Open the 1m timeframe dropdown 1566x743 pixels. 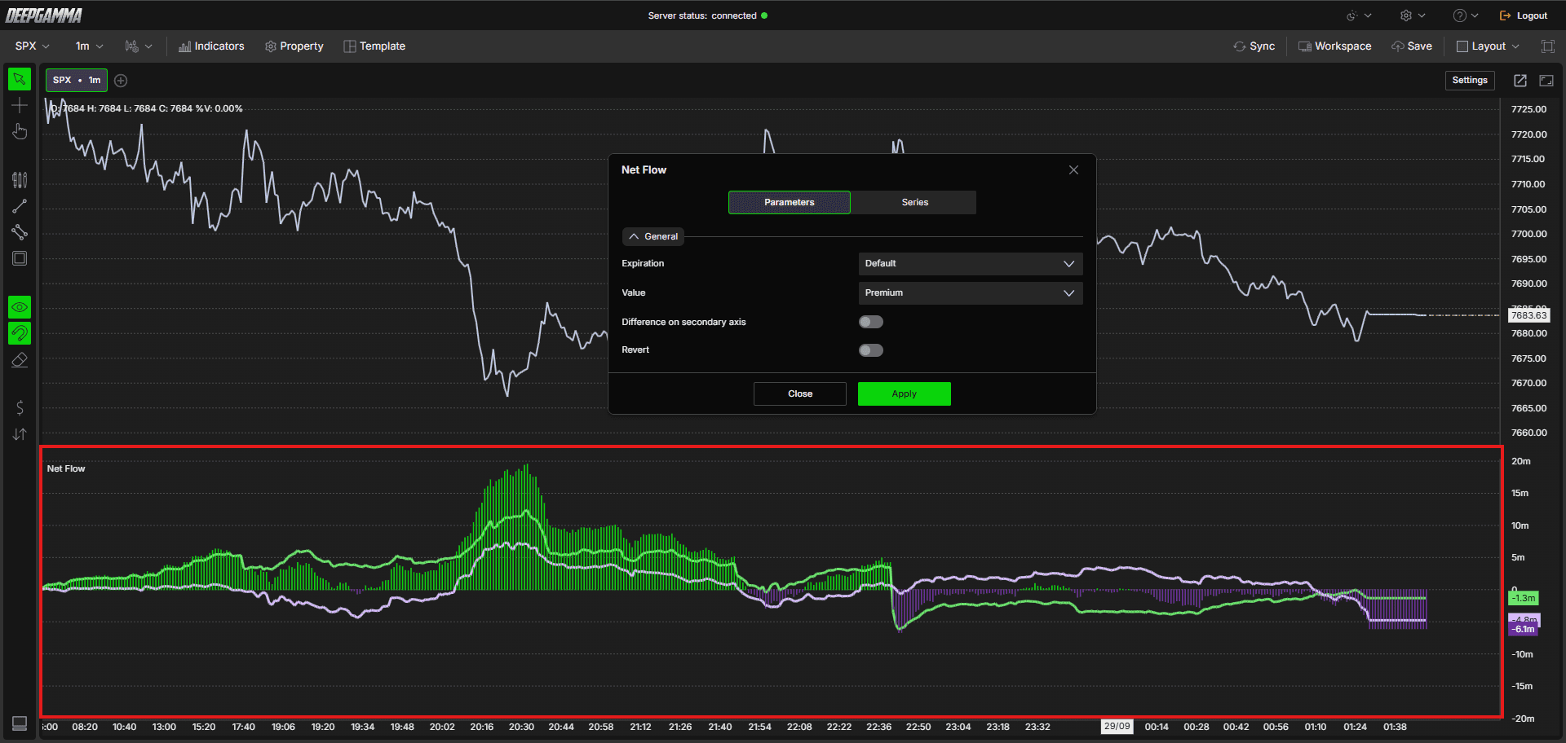pos(90,46)
